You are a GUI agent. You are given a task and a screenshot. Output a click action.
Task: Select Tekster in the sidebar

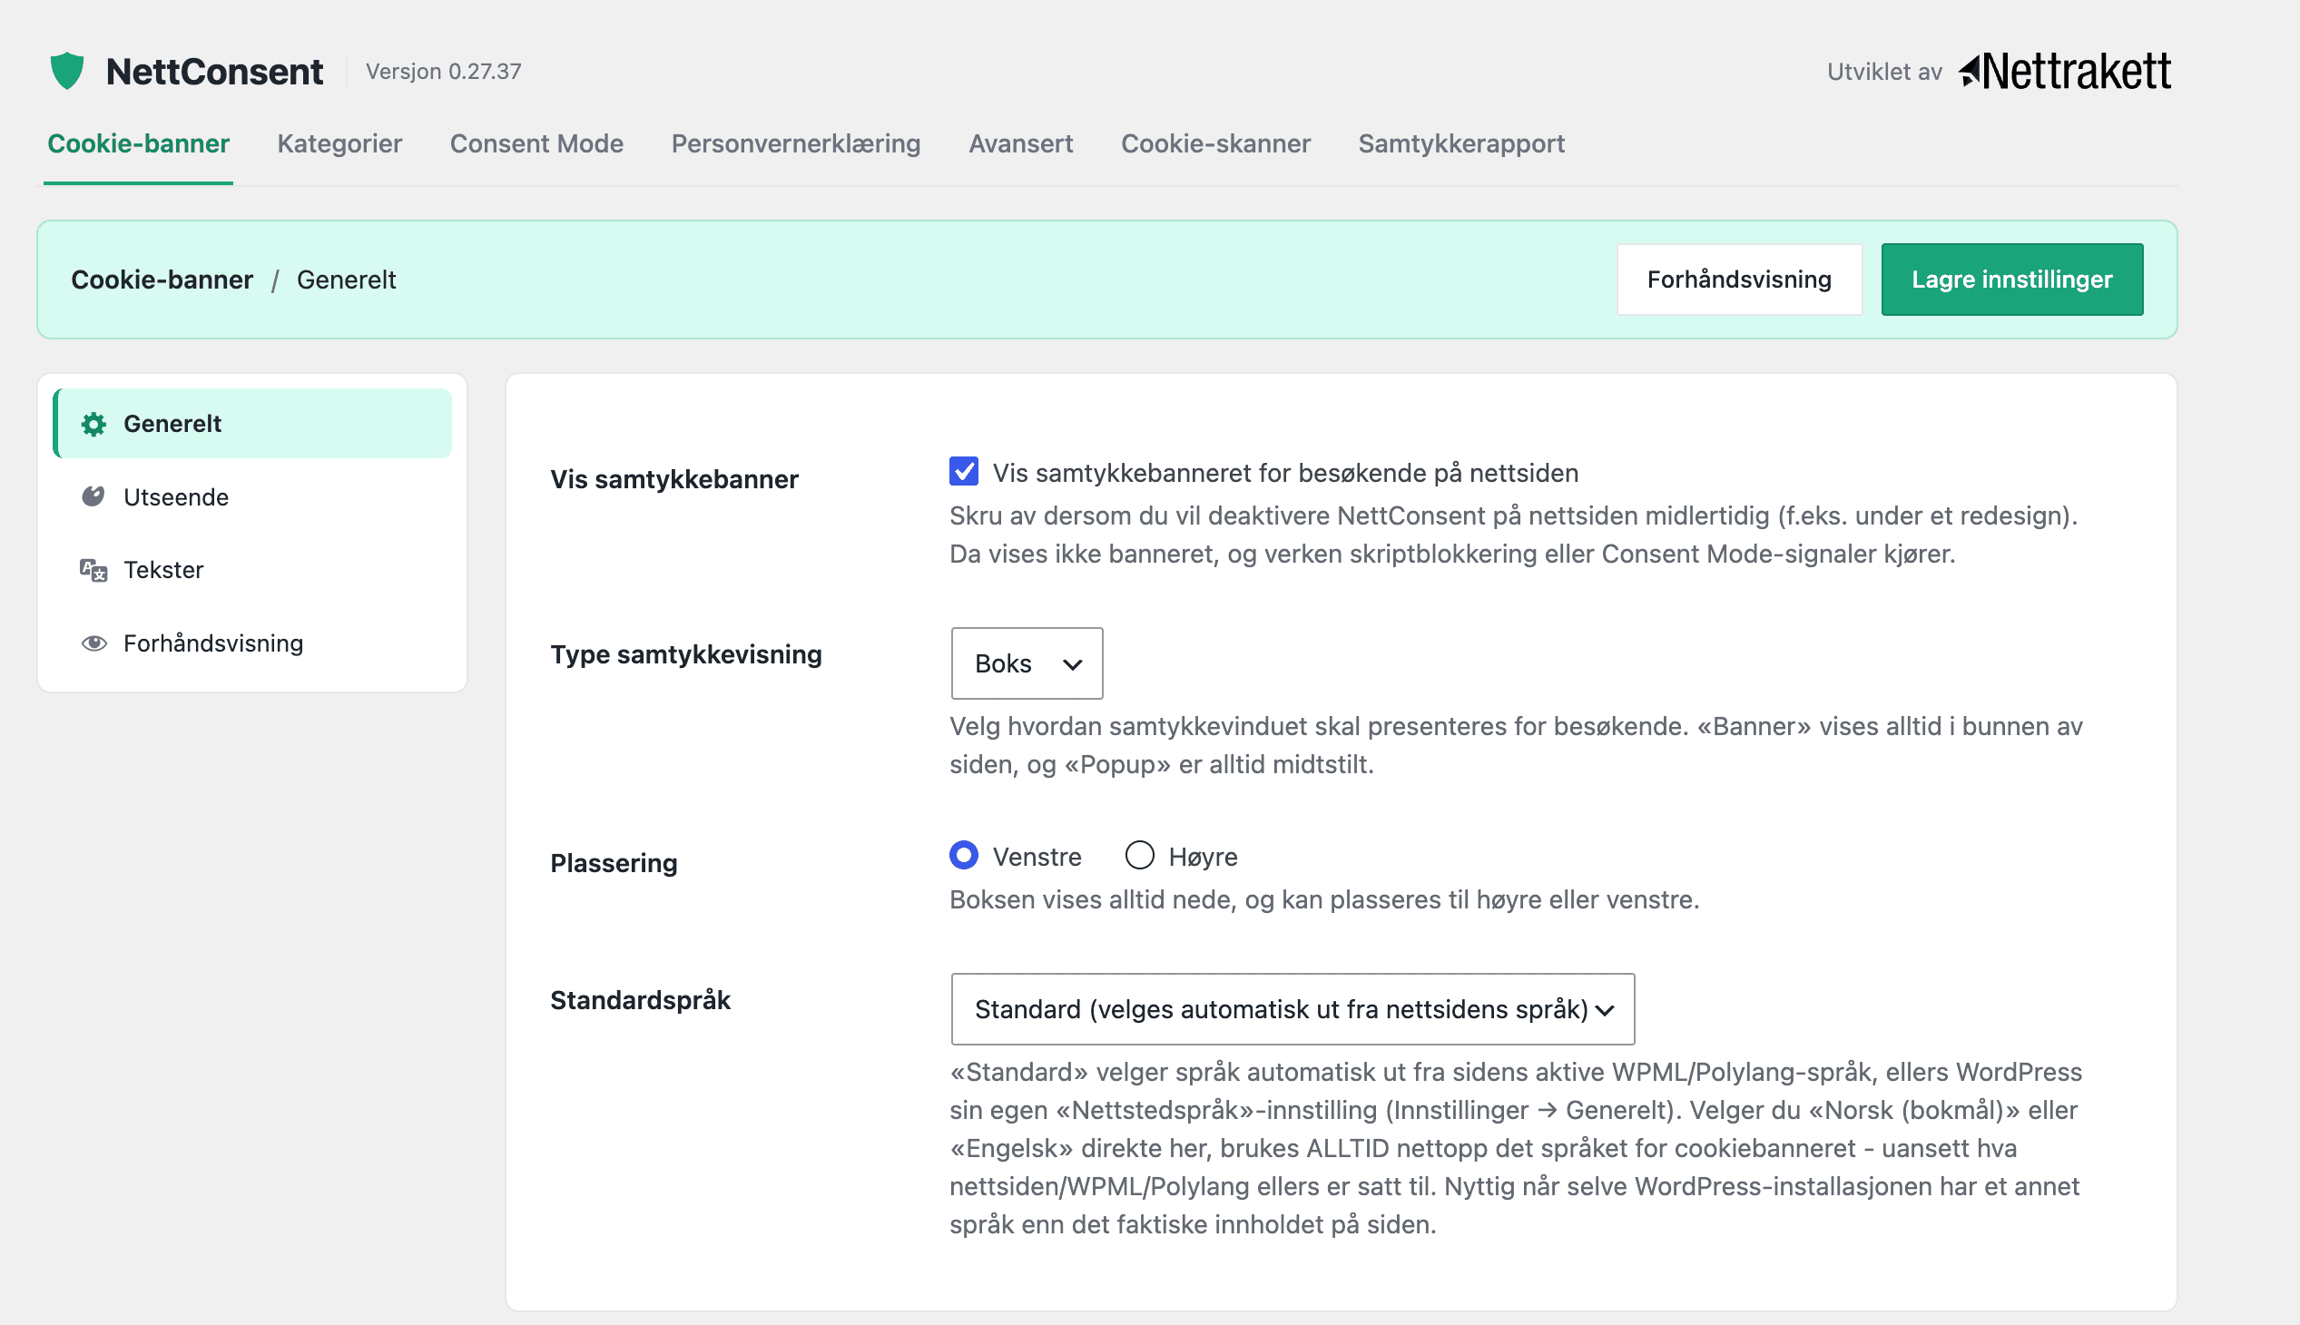[252, 570]
